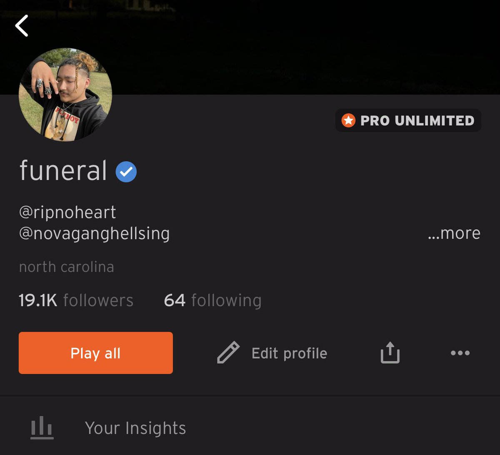The height and width of the screenshot is (455, 500).
Task: Open the profile avatar photo
Action: pos(65,95)
